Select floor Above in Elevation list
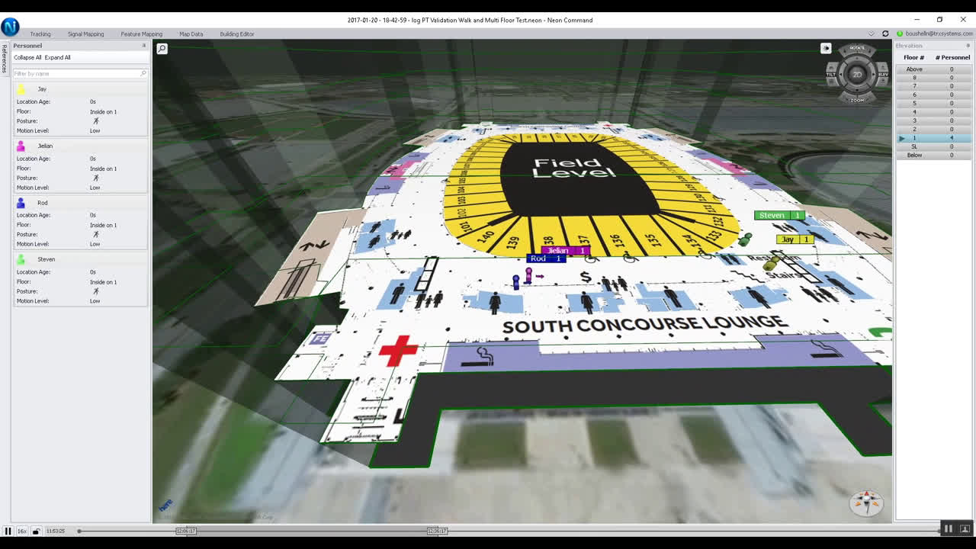976x549 pixels. [x=933, y=69]
